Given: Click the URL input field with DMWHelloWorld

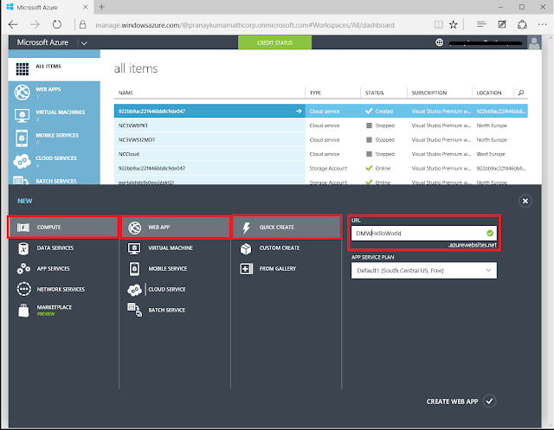Looking at the screenshot, I should pos(423,234).
